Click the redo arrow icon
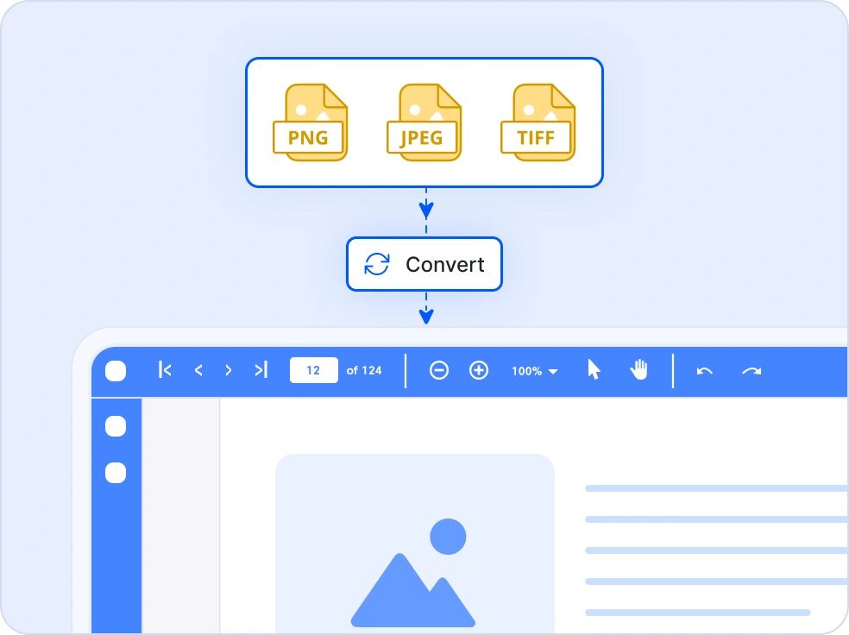The image size is (849, 635). (751, 370)
